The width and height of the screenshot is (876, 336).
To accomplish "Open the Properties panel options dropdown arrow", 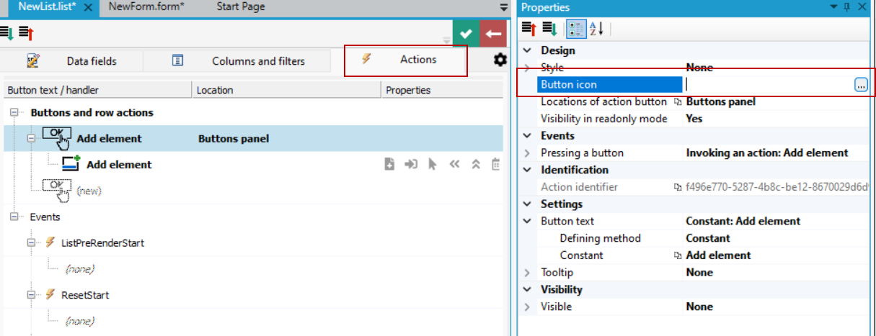I will [x=833, y=7].
